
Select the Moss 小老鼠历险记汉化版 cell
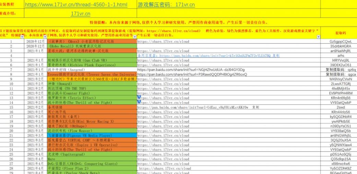point(92,42)
